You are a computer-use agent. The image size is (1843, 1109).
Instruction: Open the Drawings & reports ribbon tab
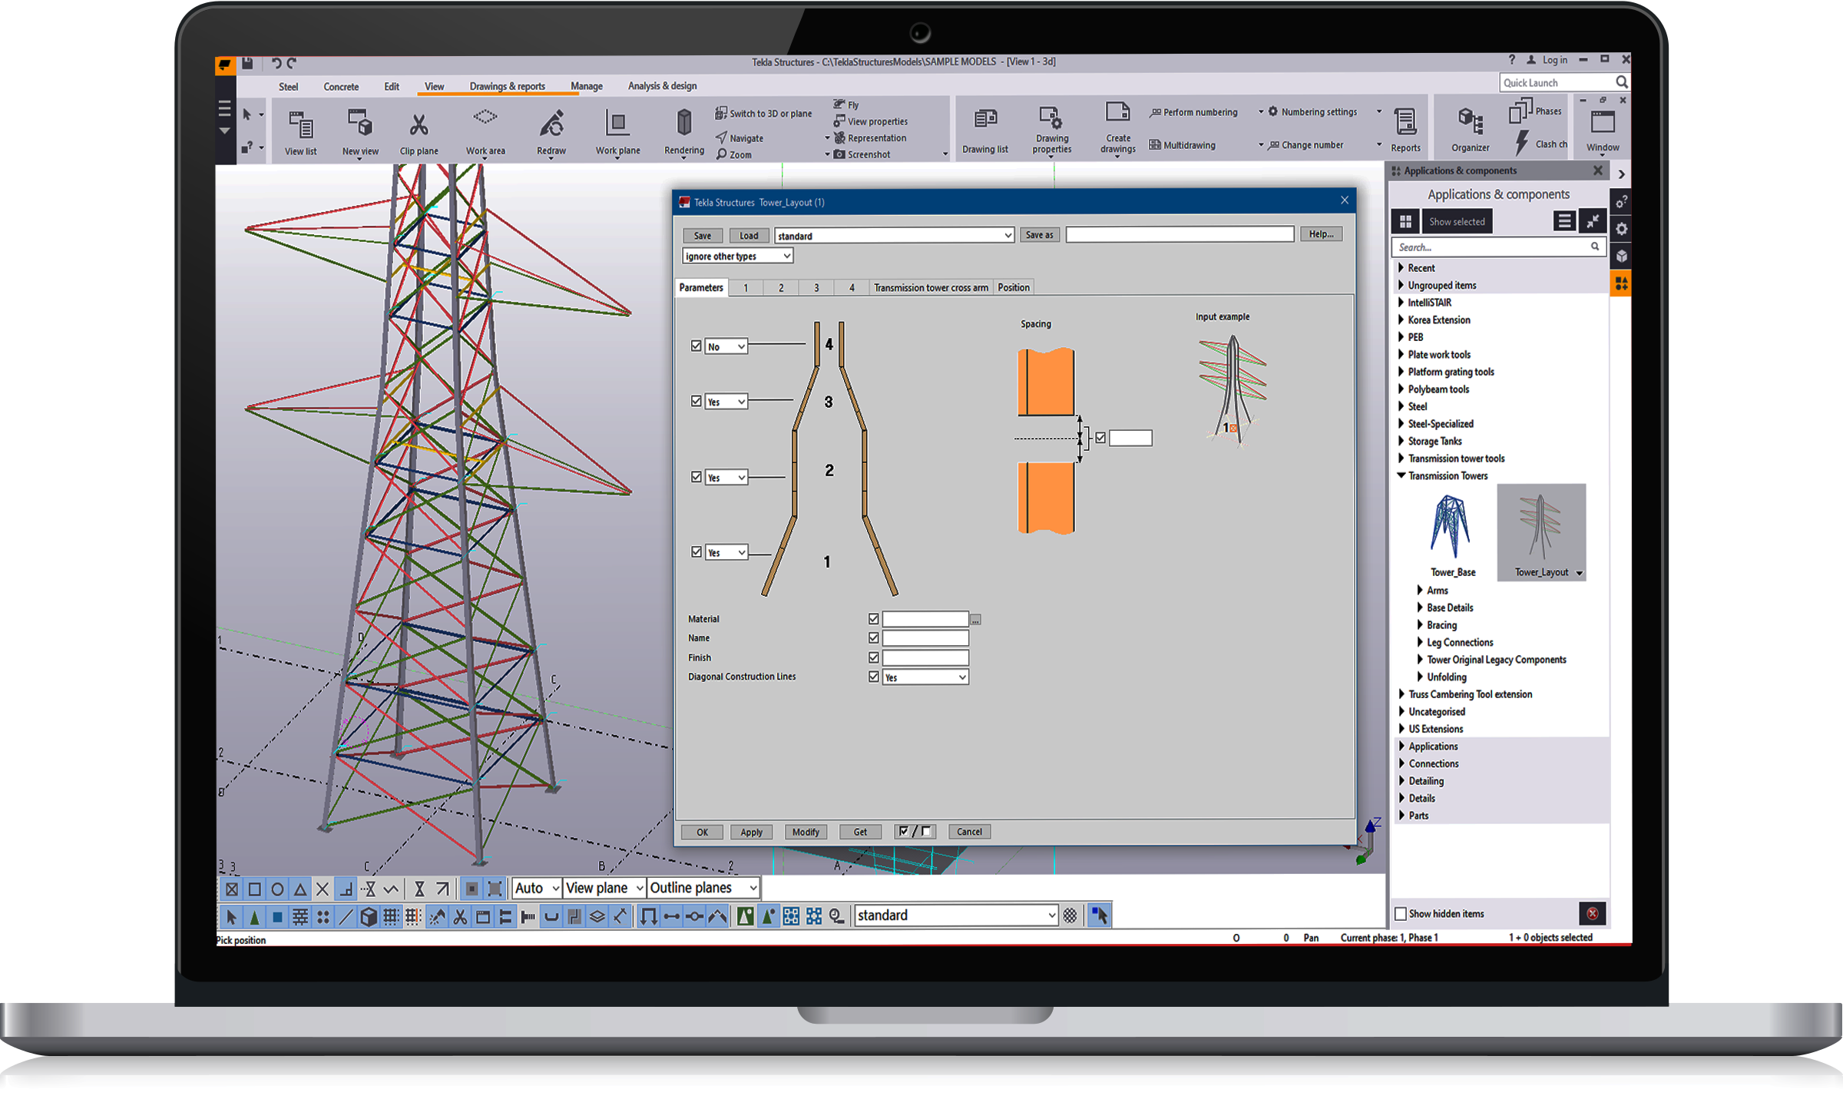pyautogui.click(x=507, y=86)
